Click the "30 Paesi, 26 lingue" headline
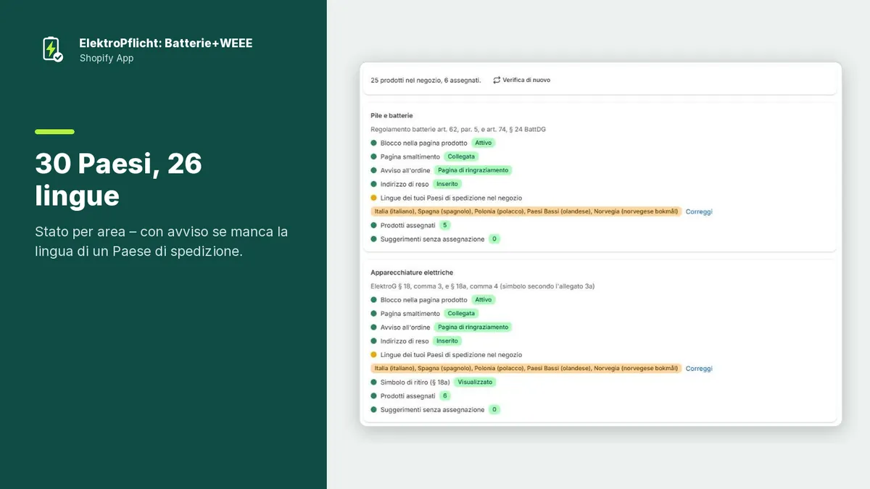The width and height of the screenshot is (870, 489). coord(118,180)
